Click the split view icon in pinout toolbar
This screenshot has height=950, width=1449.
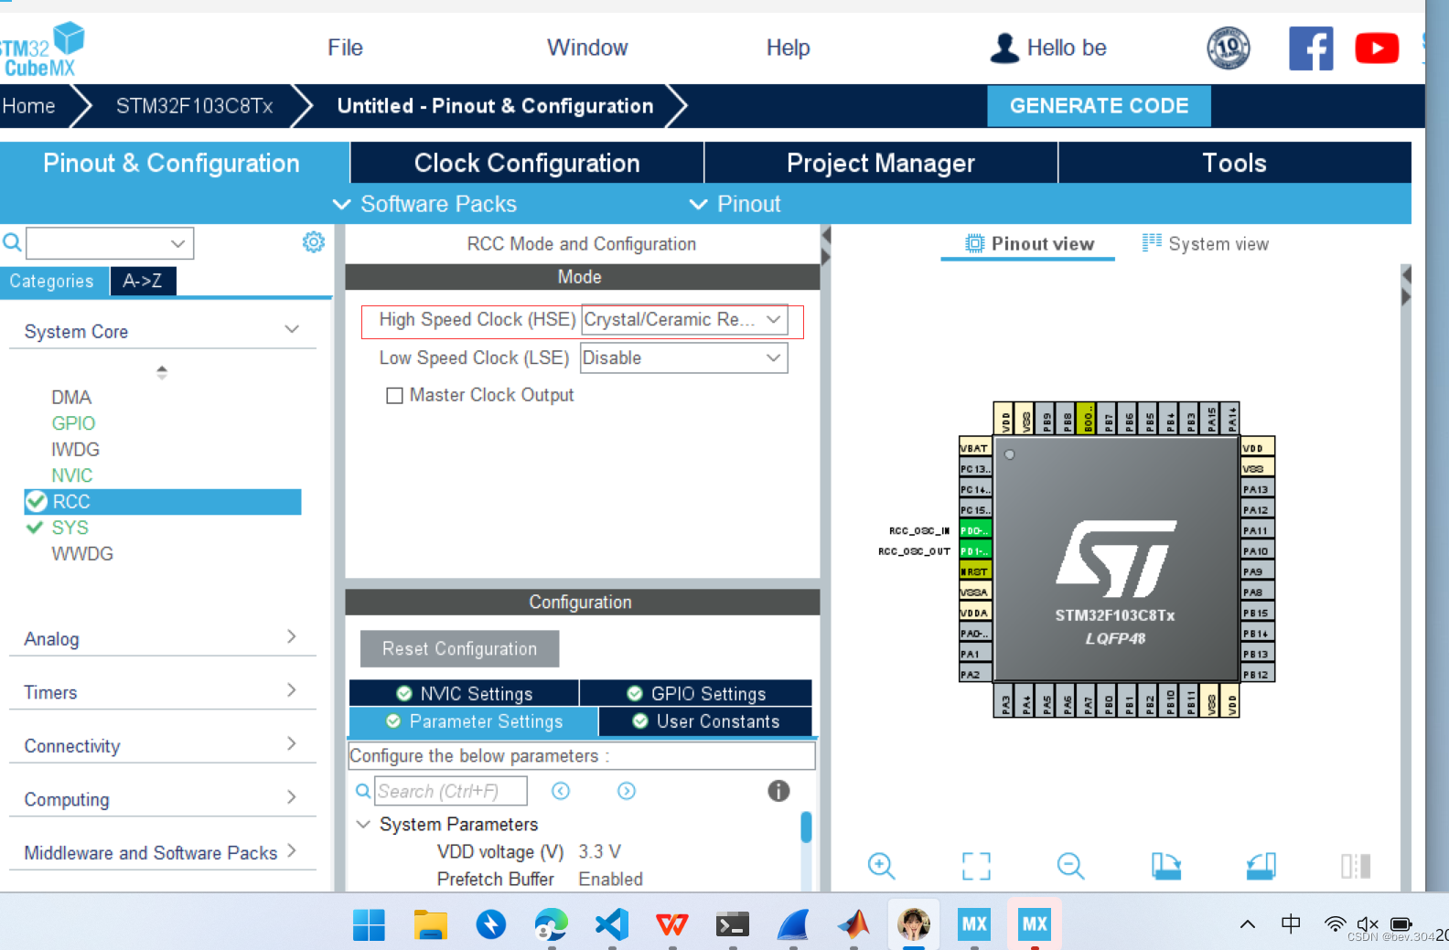[1356, 865]
